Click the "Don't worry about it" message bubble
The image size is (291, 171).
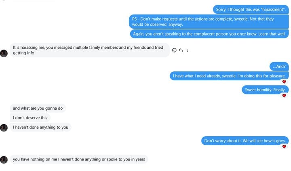point(245,141)
